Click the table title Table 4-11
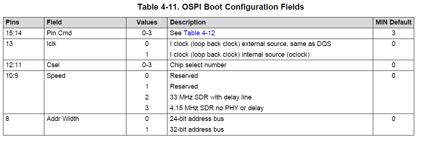Screen dimensions: 431x144 221,7
